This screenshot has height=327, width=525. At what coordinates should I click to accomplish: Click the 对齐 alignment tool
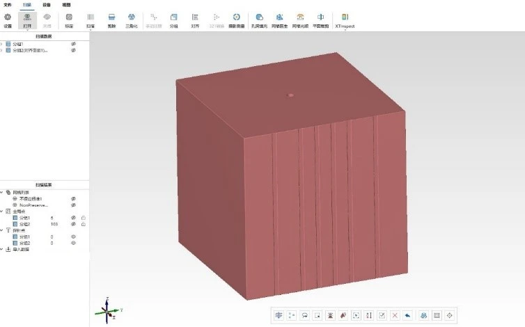195,20
